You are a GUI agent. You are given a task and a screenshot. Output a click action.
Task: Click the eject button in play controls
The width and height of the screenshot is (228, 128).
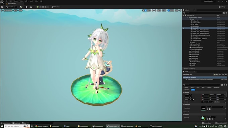(x=45, y=7)
